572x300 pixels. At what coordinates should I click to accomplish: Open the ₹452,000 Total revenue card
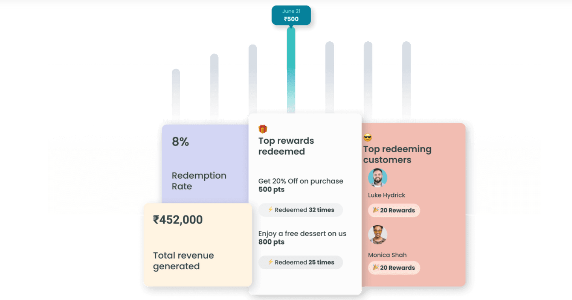pyautogui.click(x=198, y=244)
